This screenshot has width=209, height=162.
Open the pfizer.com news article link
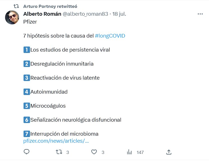[x=56, y=141]
